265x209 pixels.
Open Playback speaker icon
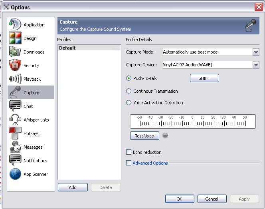point(15,79)
